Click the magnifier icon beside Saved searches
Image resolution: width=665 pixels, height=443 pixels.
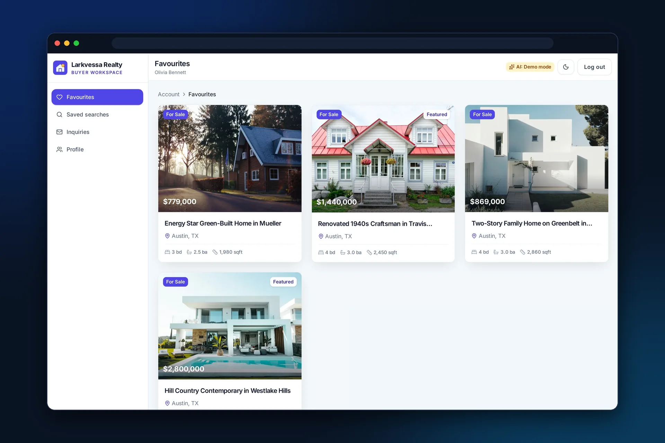(x=60, y=115)
